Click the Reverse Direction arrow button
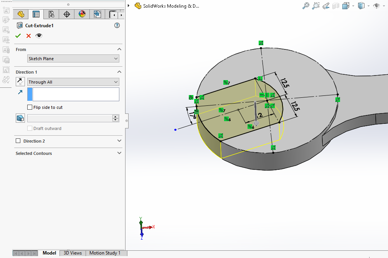The height and width of the screenshot is (258, 388). pyautogui.click(x=20, y=82)
